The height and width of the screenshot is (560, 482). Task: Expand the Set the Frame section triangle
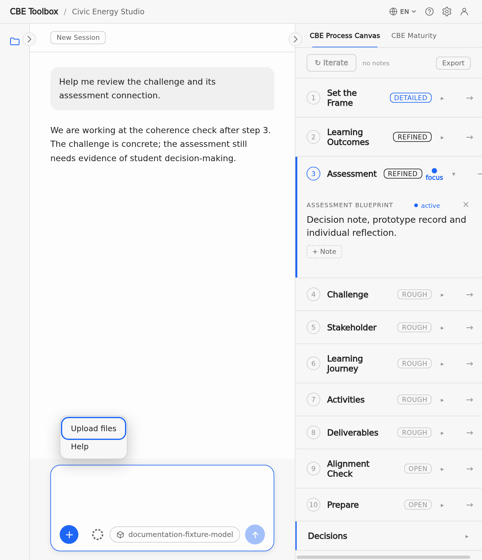pos(442,98)
